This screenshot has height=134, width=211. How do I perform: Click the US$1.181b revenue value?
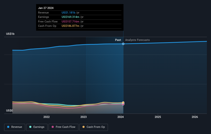click(69, 13)
